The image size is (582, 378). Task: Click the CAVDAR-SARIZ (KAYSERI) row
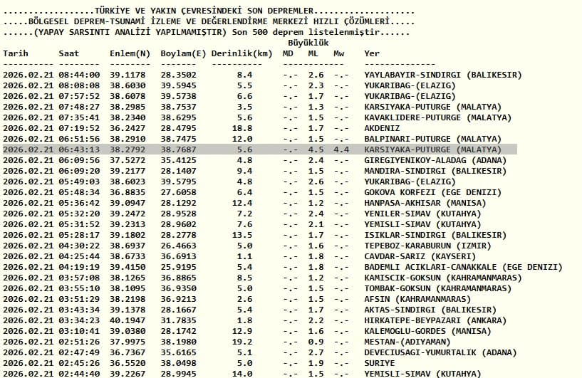click(x=239, y=256)
